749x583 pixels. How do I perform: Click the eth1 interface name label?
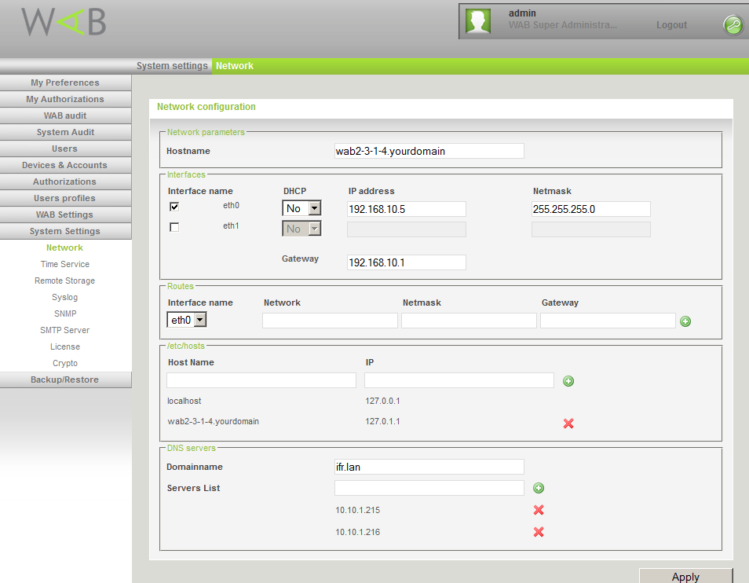point(231,226)
